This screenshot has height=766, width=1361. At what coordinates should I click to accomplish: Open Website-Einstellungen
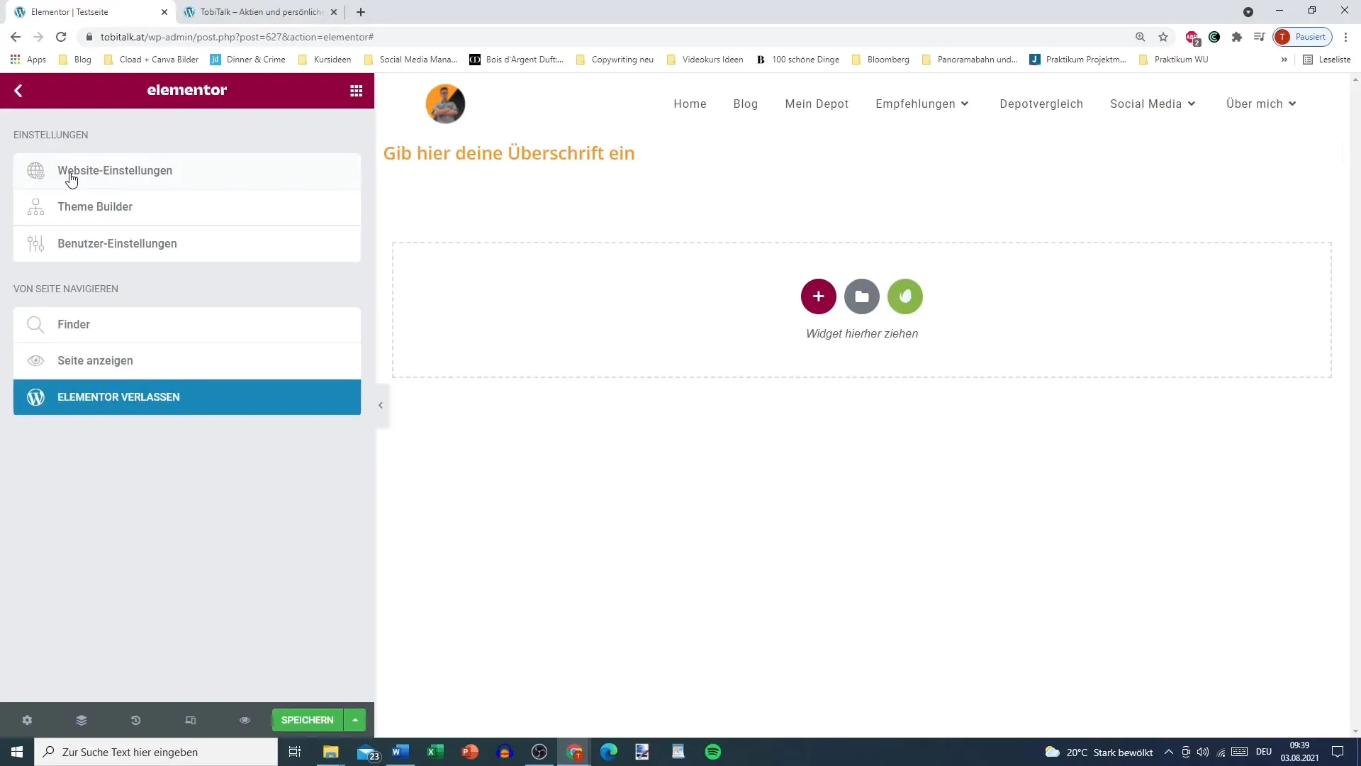coord(187,171)
